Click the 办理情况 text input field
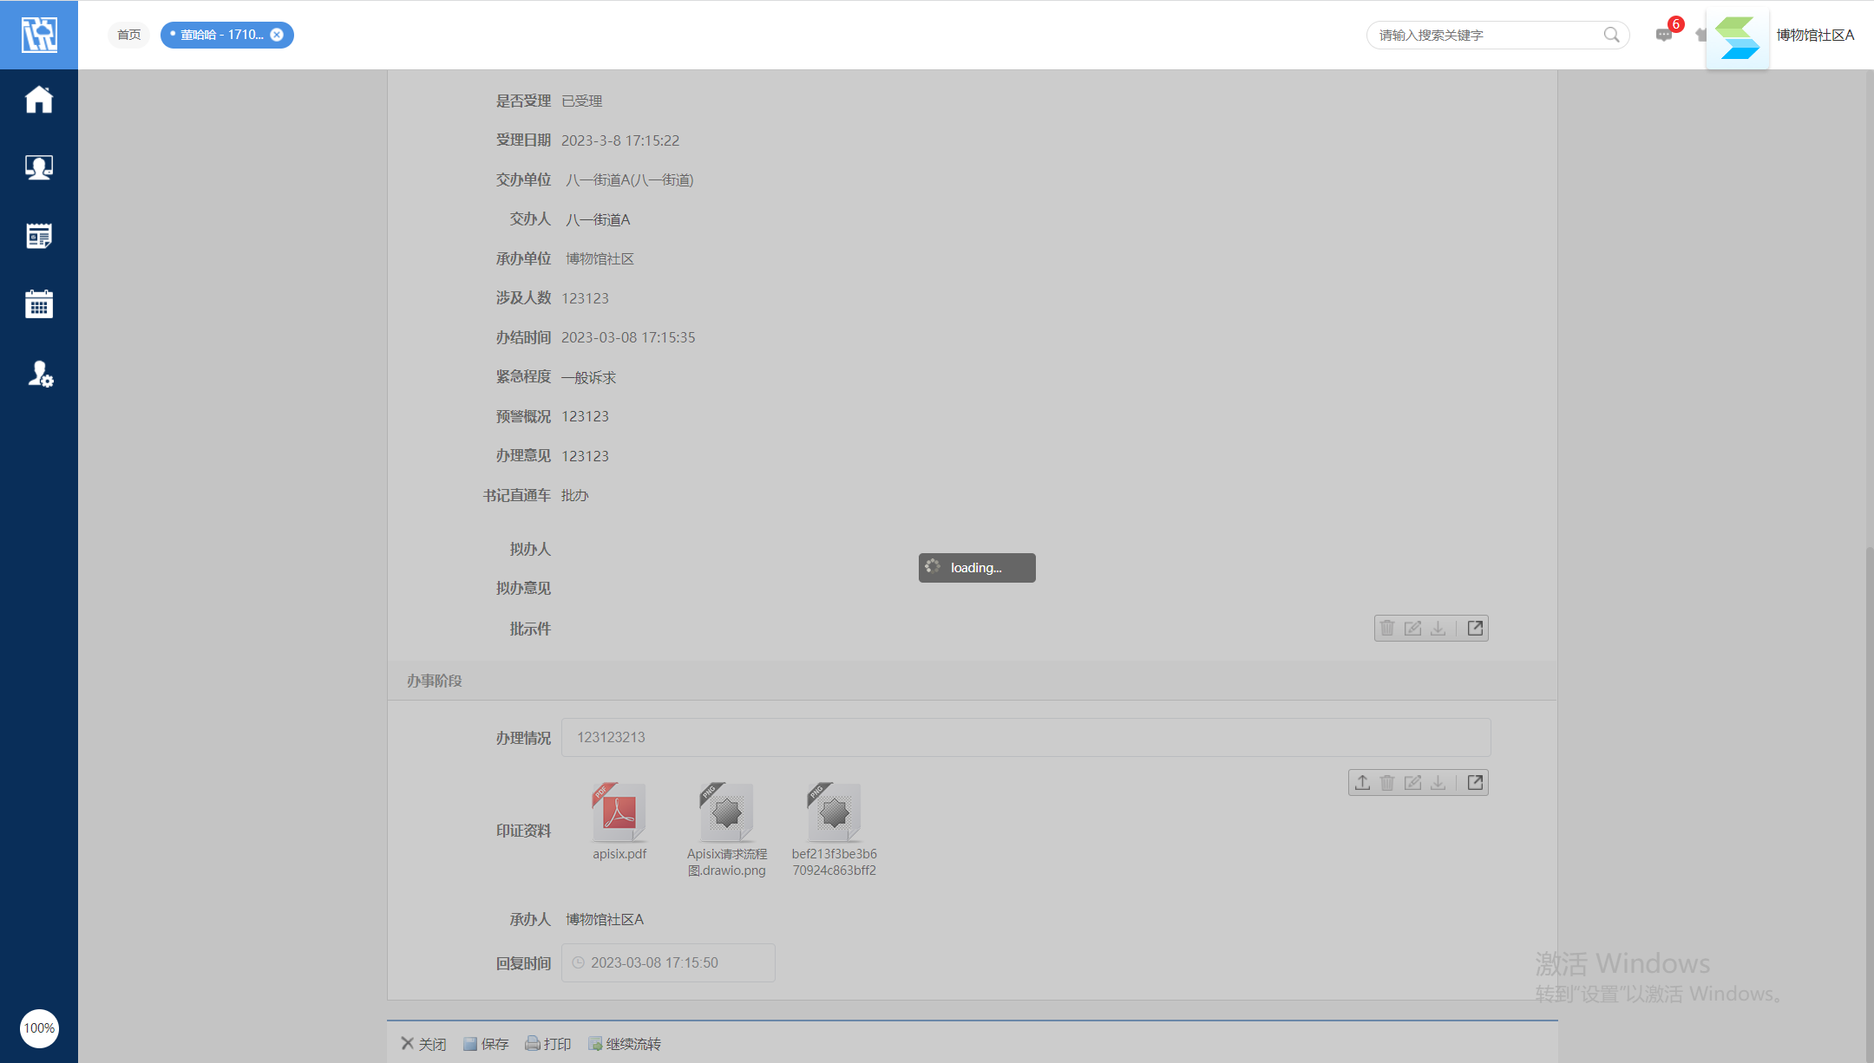The width and height of the screenshot is (1874, 1063). (1025, 738)
